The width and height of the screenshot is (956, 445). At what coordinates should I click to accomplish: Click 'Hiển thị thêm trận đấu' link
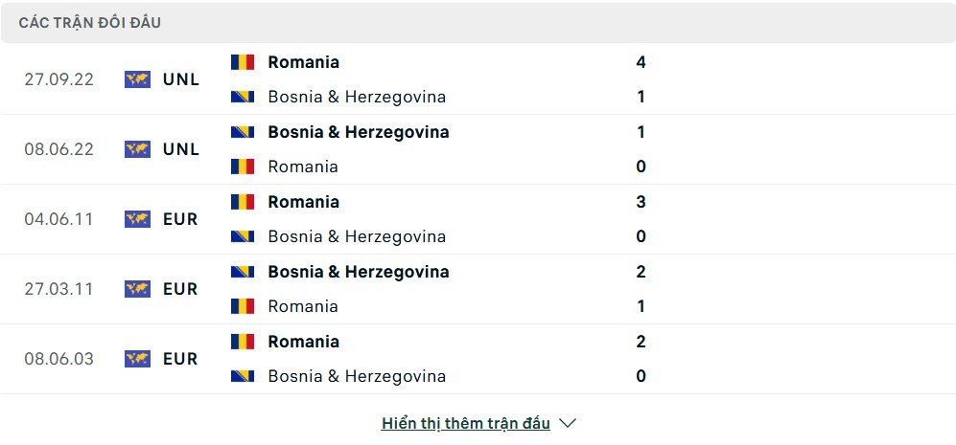point(466,423)
